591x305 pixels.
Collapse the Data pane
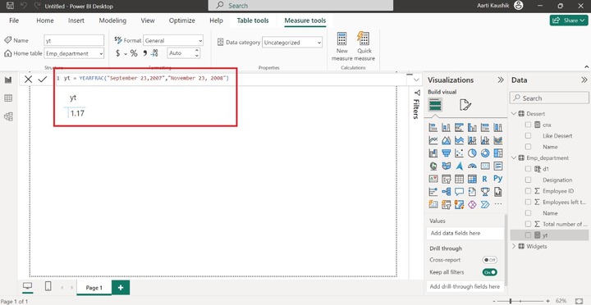click(584, 80)
